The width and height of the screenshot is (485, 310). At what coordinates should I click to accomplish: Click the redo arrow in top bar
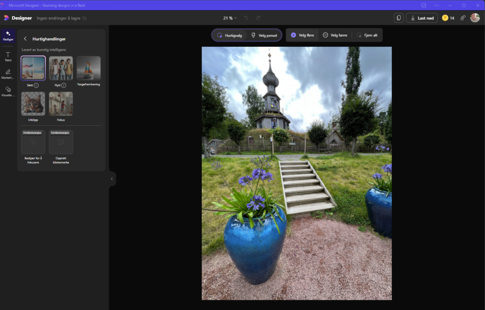click(258, 18)
